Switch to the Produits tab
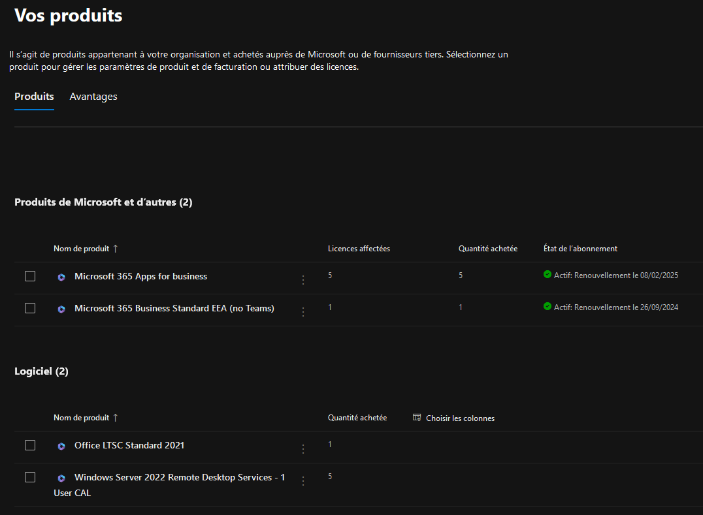The height and width of the screenshot is (515, 703). pyautogui.click(x=34, y=97)
